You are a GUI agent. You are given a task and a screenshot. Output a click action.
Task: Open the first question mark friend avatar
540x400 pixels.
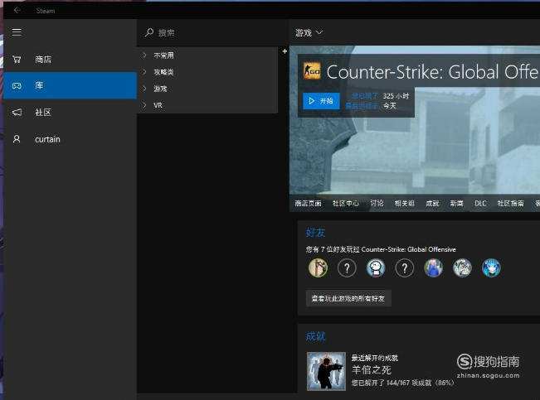tap(347, 268)
